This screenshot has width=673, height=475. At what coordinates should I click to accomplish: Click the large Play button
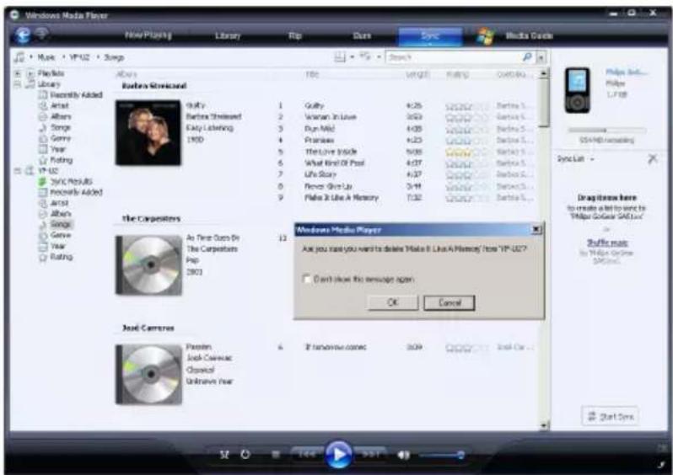338,455
